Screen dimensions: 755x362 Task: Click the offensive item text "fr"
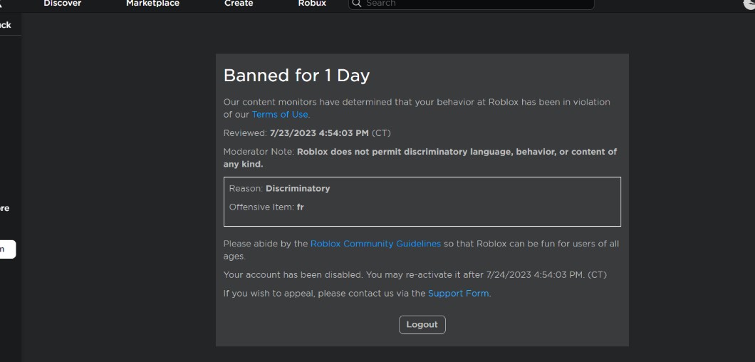(301, 207)
